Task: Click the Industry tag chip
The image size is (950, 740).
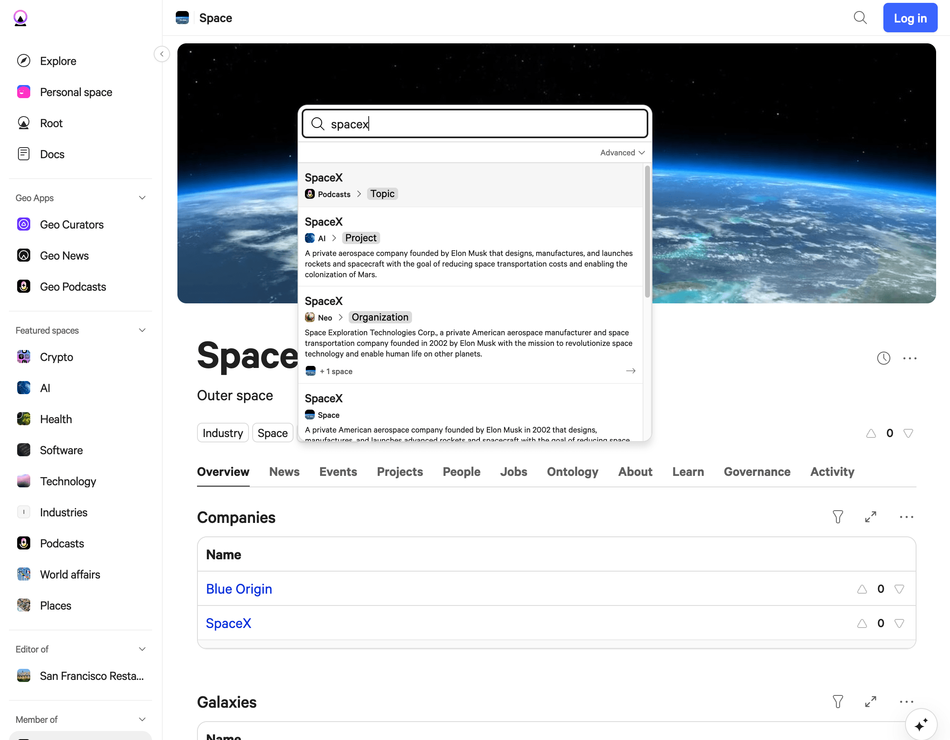Action: coord(223,433)
